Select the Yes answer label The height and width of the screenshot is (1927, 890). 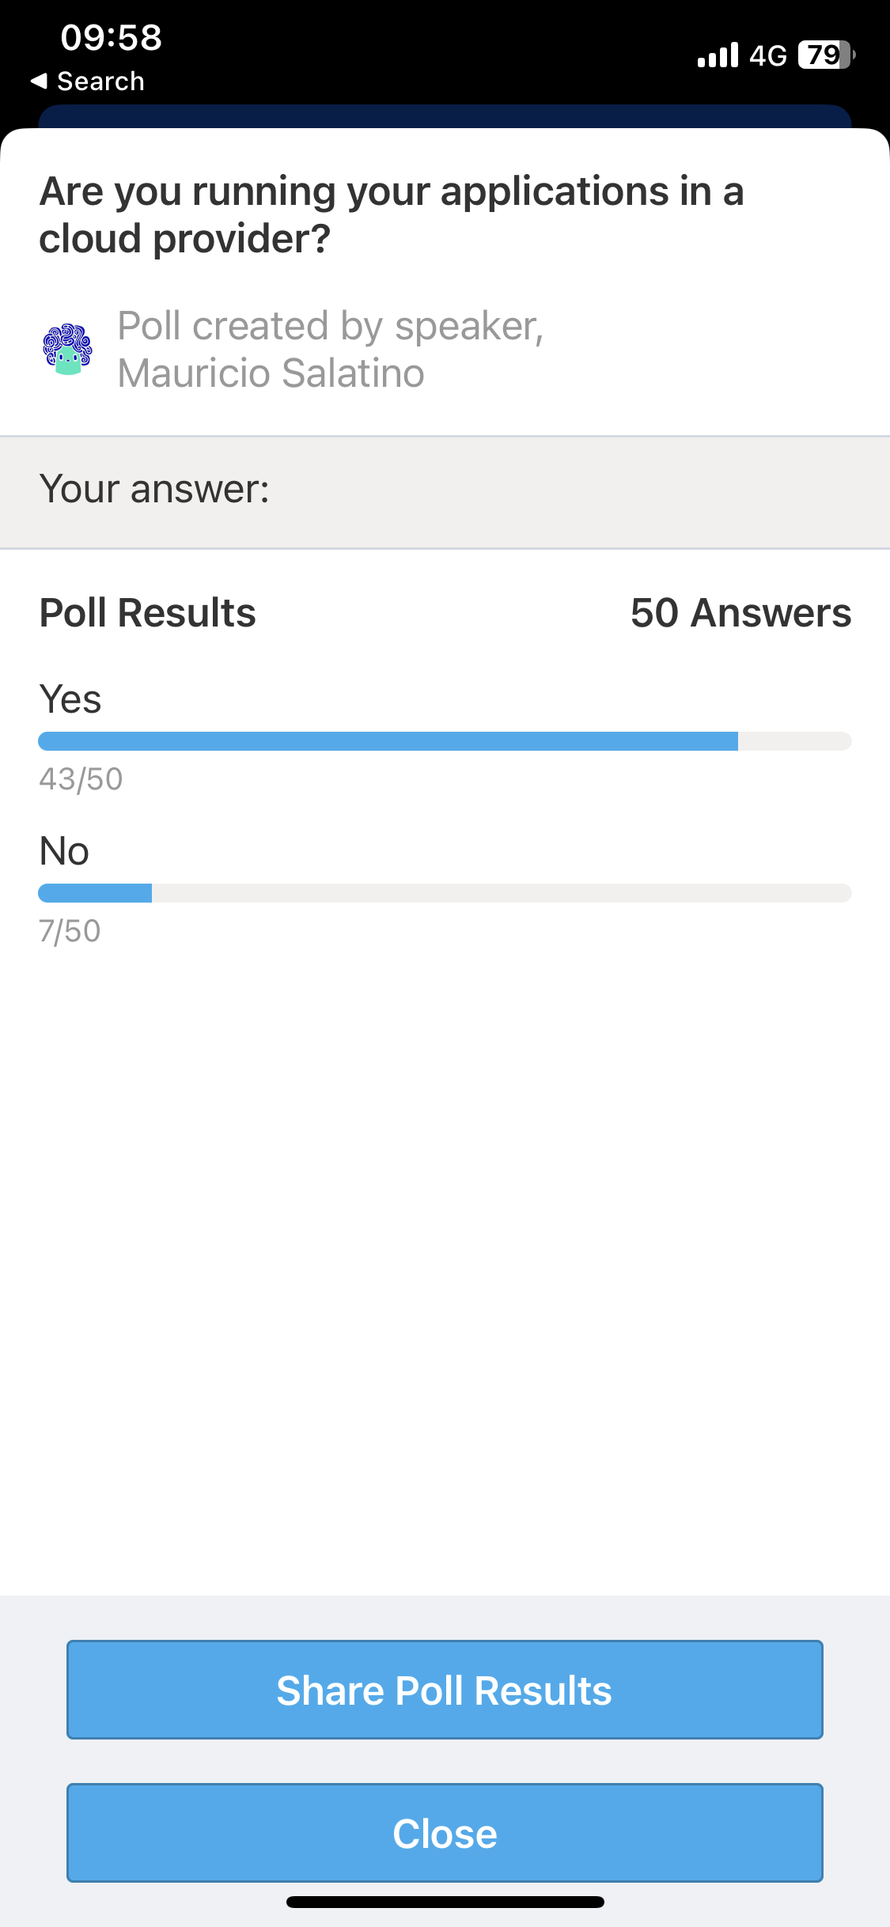(x=70, y=699)
